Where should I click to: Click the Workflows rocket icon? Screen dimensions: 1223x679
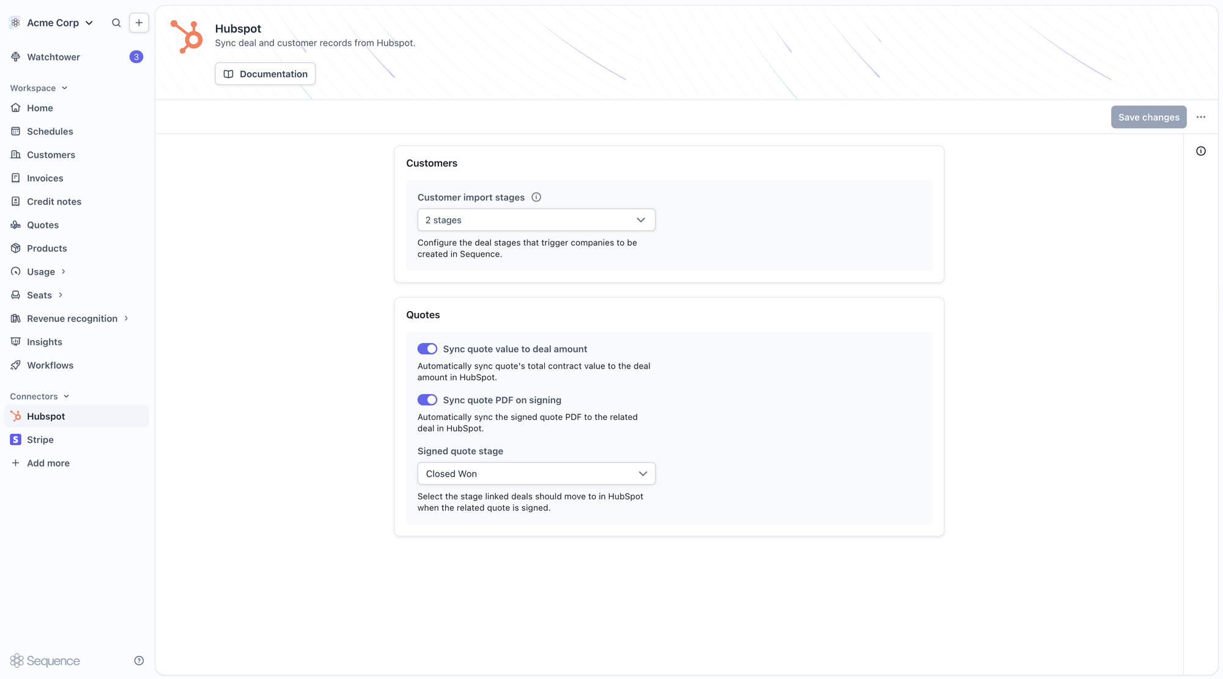pos(16,365)
